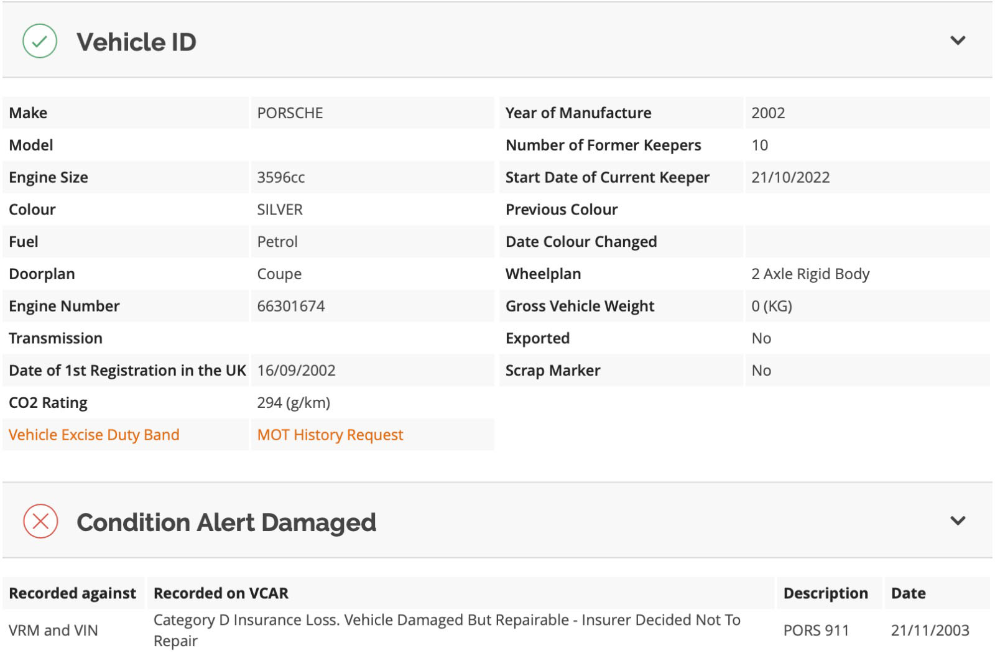Open the MOT History Request link
Screen dimensions: 995x666
[330, 435]
